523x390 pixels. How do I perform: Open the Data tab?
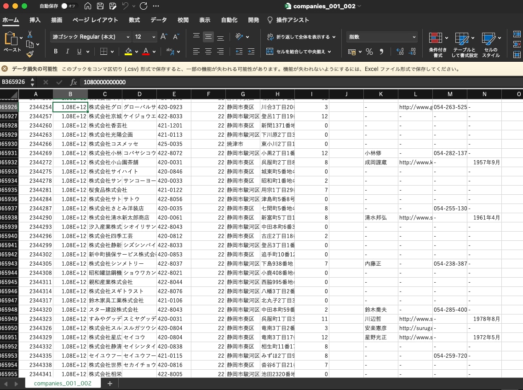coord(158,20)
